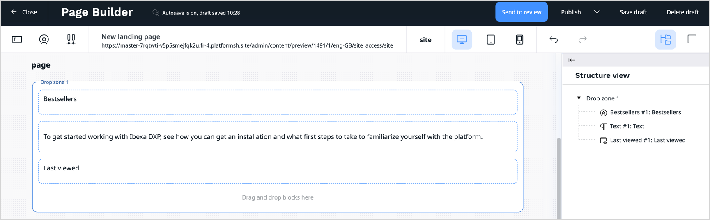The image size is (710, 220).
Task: Expand the Publish options chevron
Action: (597, 12)
